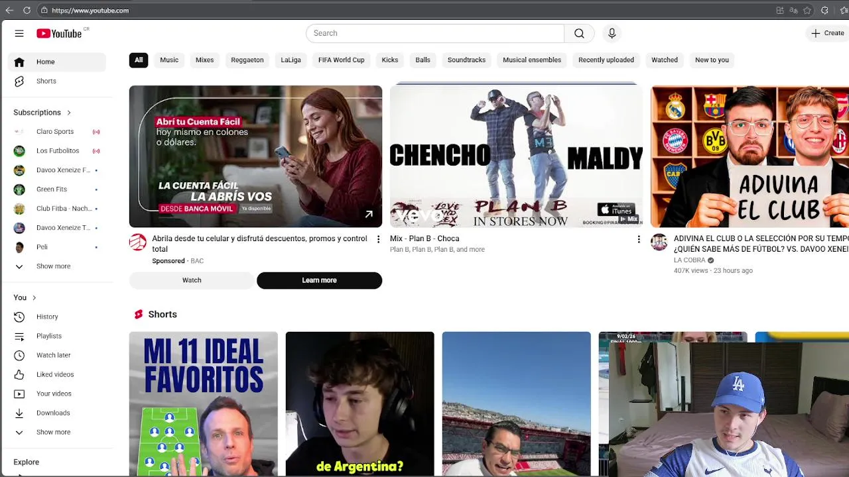Select the Watched filter chip

pos(665,60)
